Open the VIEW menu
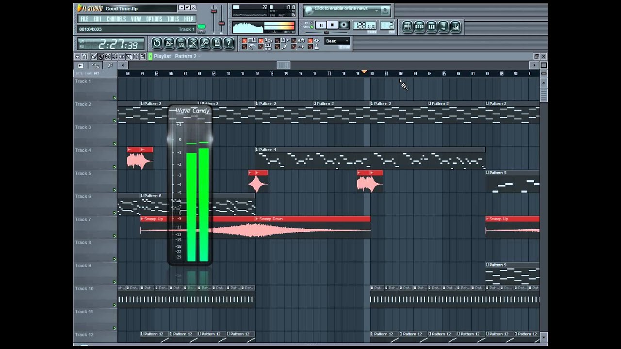Screen dimensions: 621x349 (136, 19)
